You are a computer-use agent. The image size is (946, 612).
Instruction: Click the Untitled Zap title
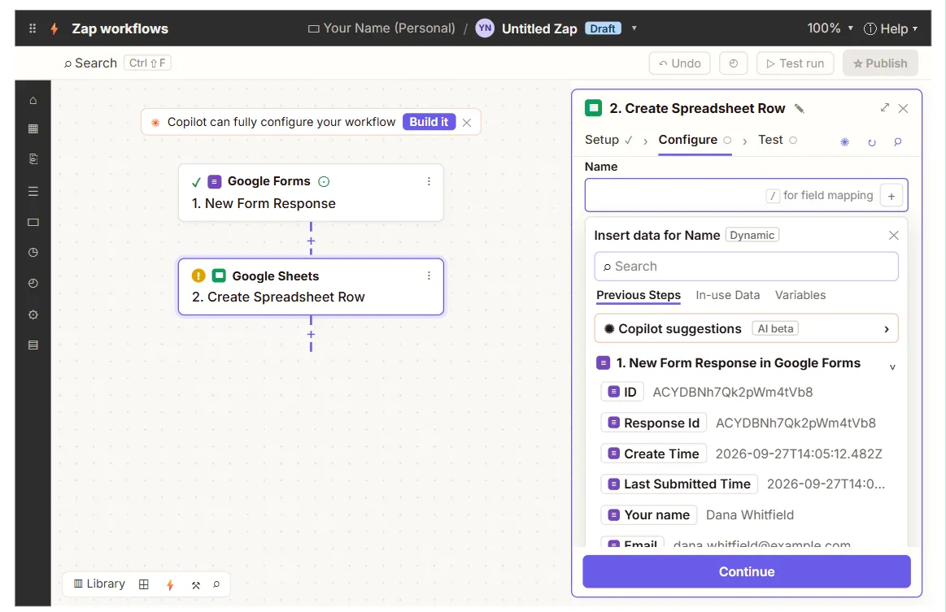[x=539, y=28]
